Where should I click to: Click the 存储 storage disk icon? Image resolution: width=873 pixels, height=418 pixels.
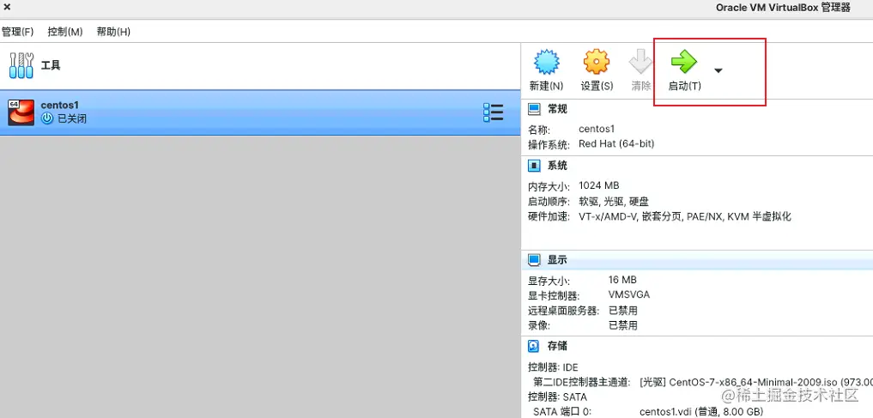534,346
